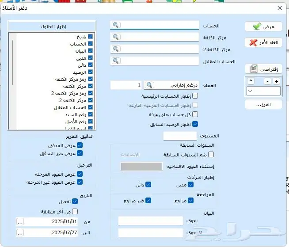The width and height of the screenshot is (289, 247).
Task: Click the عرض button with green checkmark
Action: 263,27
